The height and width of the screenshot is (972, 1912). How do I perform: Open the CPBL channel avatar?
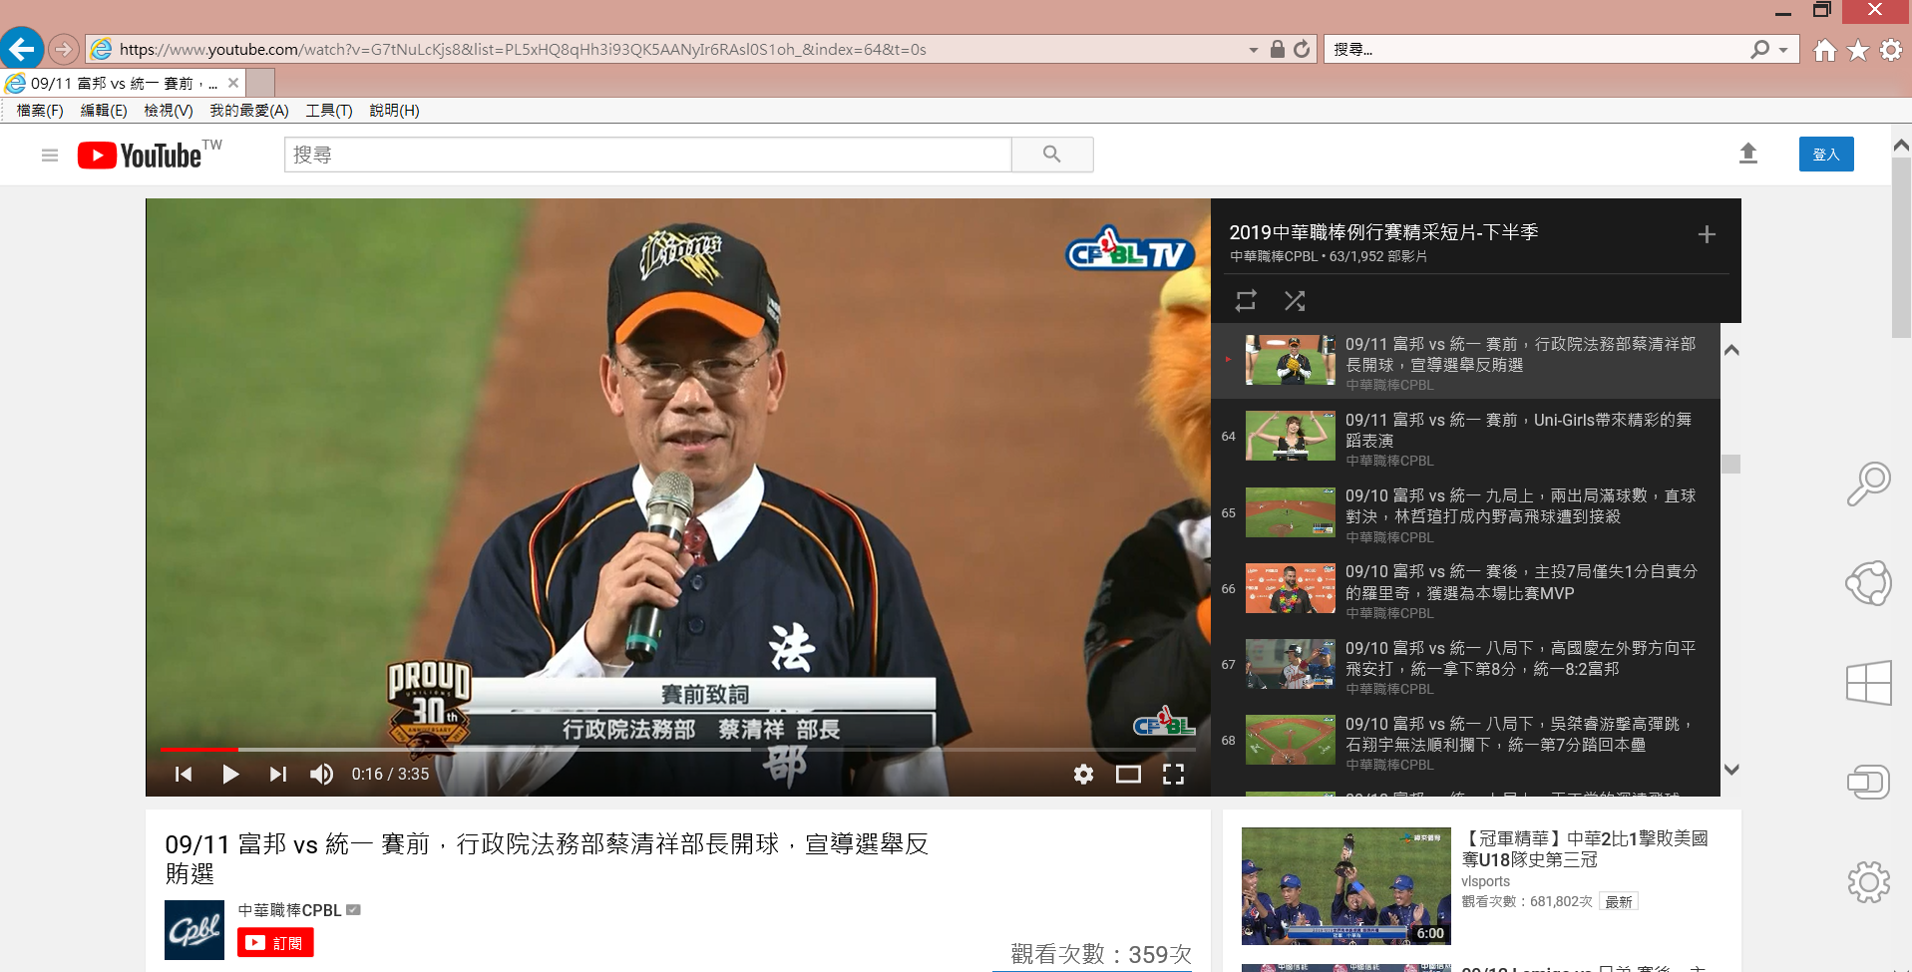tap(194, 930)
